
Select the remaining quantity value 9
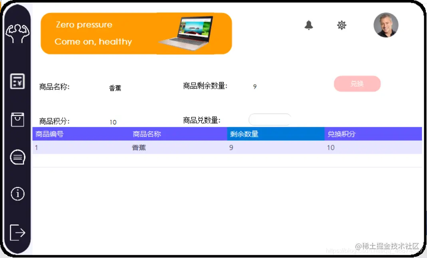254,86
